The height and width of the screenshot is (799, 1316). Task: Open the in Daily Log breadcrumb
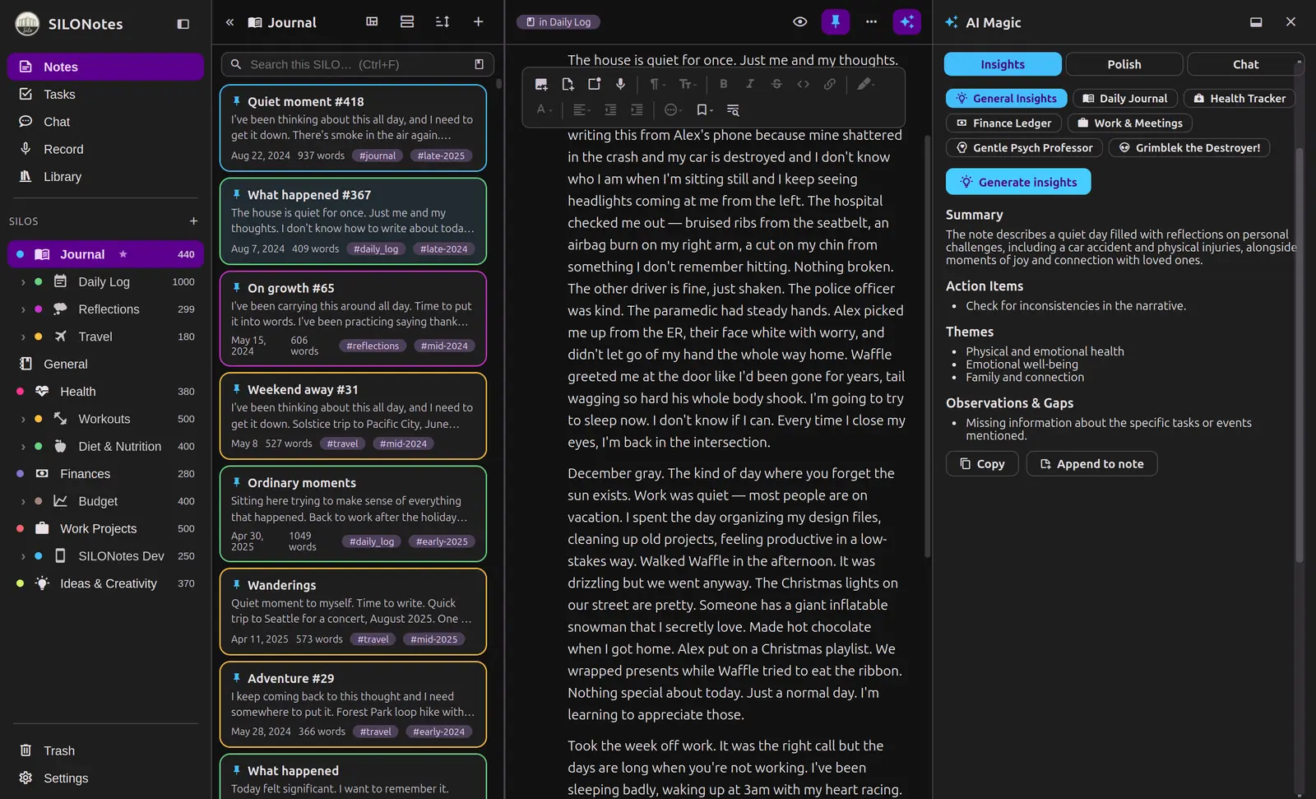(x=558, y=22)
